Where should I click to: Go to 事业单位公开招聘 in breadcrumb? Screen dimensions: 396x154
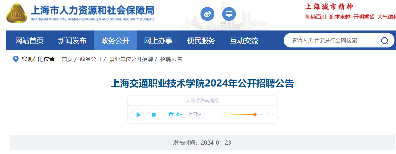pos(131,59)
